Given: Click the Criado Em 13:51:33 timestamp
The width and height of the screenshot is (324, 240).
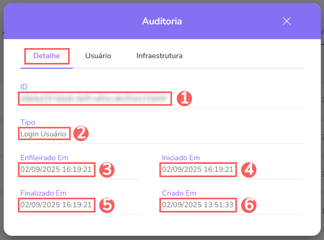Looking at the screenshot, I should pyautogui.click(x=198, y=205).
